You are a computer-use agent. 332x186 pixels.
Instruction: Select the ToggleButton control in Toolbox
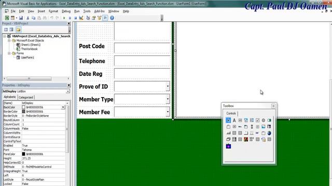point(269,120)
